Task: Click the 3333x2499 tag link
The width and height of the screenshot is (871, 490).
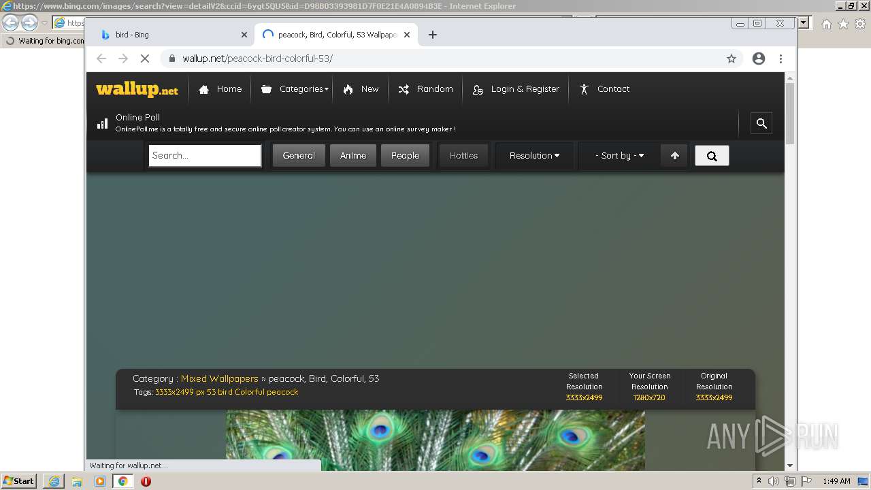Action: coord(174,392)
